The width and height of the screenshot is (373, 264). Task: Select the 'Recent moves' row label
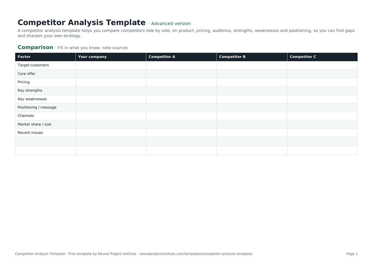(x=30, y=133)
